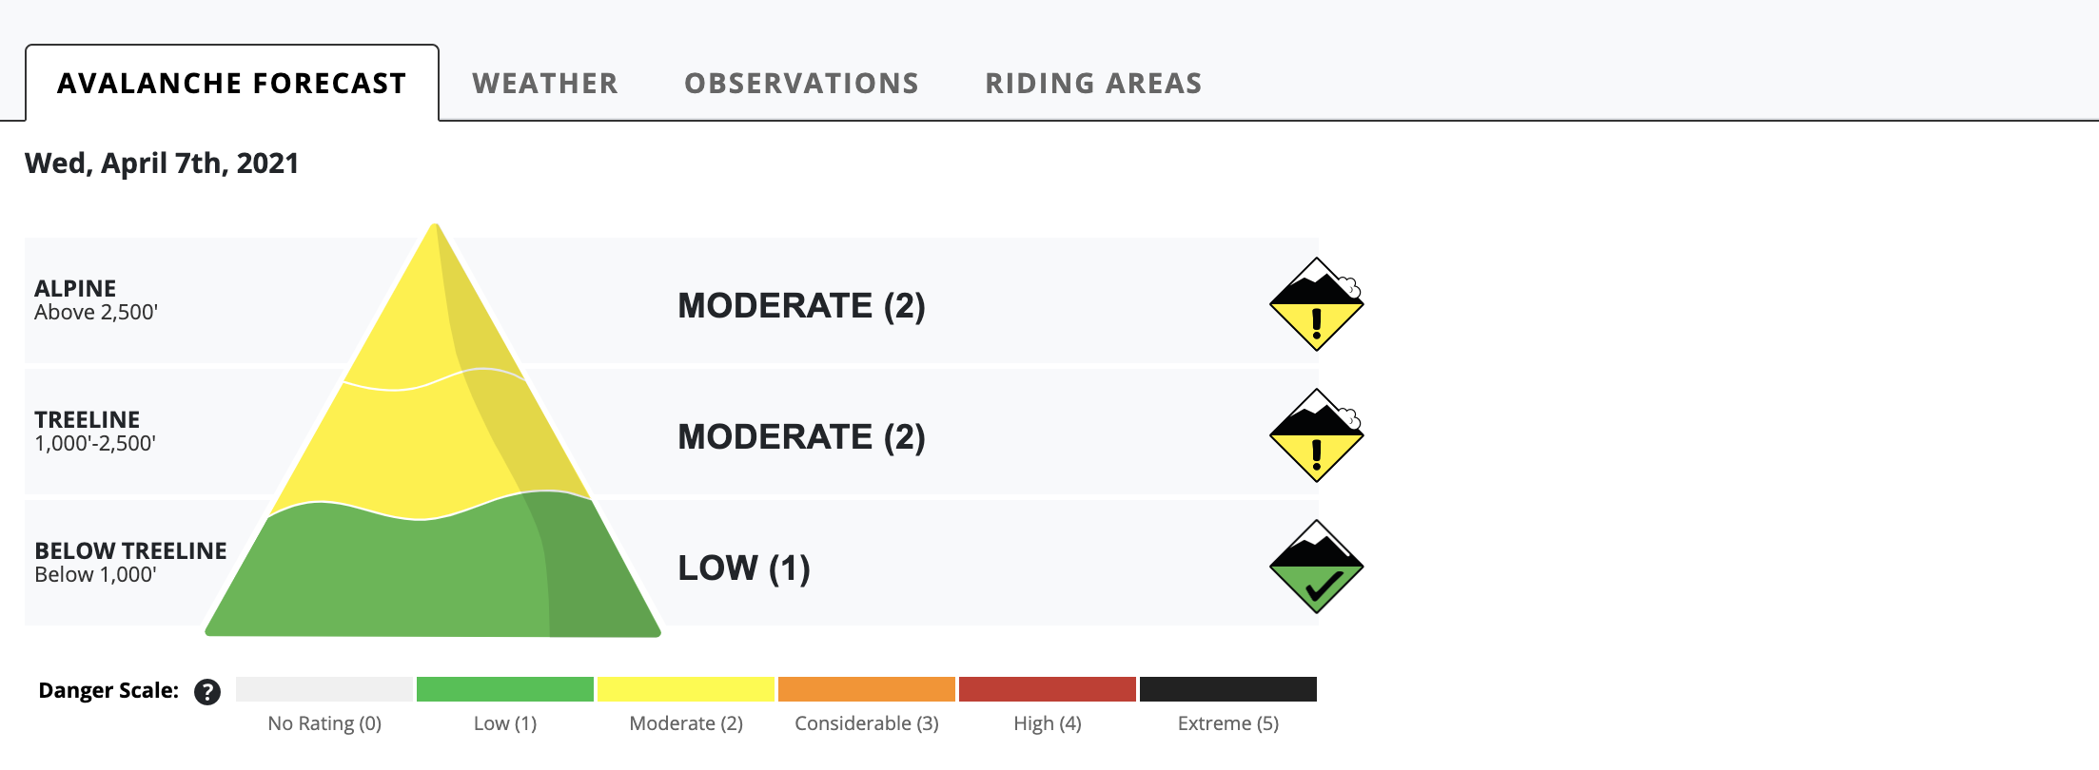2099x770 pixels.
Task: Click the green Low (1) swatch
Action: pos(505,689)
